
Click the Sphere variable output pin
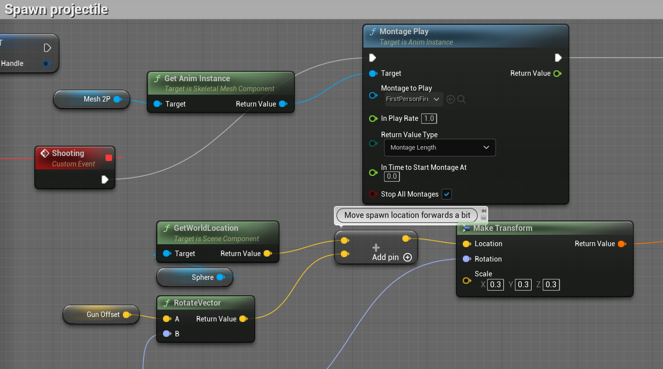click(221, 277)
